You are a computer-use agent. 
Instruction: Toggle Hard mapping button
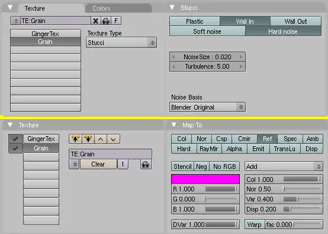[184, 149]
